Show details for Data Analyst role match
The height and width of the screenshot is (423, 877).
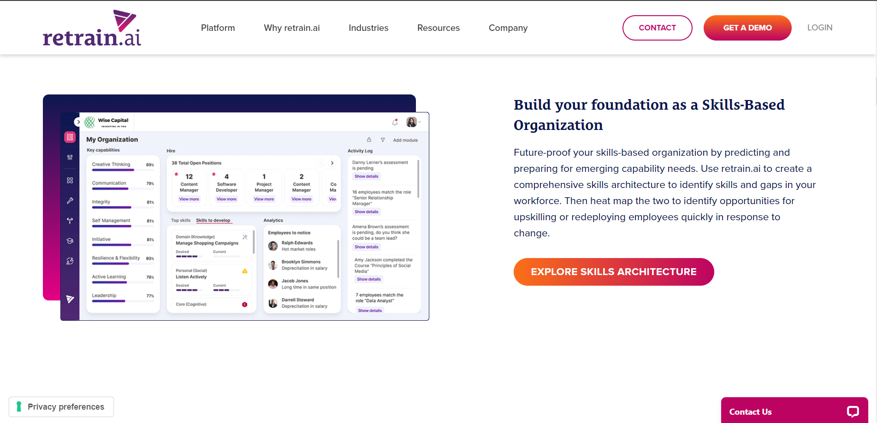click(370, 311)
